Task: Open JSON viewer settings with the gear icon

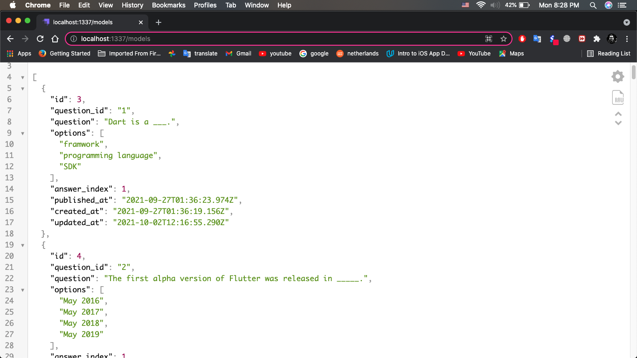Action: click(x=617, y=76)
